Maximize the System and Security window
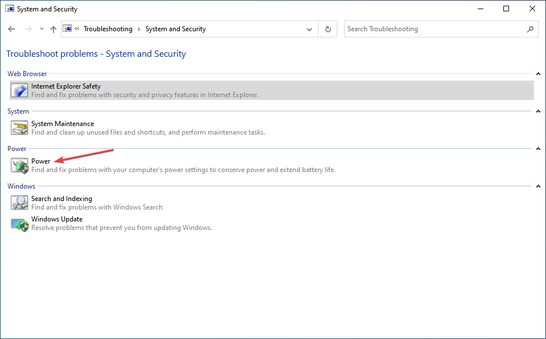Screen dimensions: 546x339 [x=506, y=9]
